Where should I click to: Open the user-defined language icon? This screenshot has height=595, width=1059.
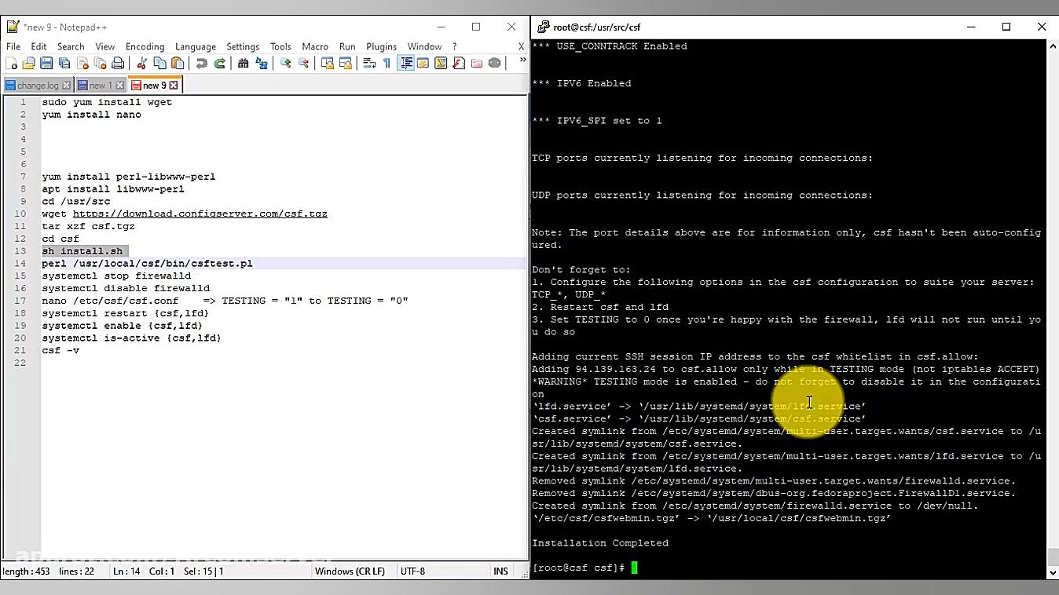[x=423, y=64]
